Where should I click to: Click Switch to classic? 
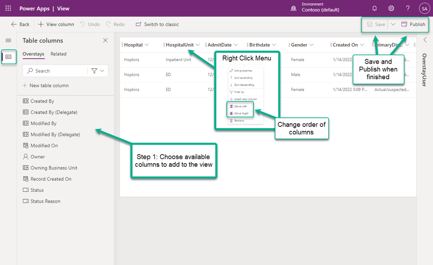157,24
